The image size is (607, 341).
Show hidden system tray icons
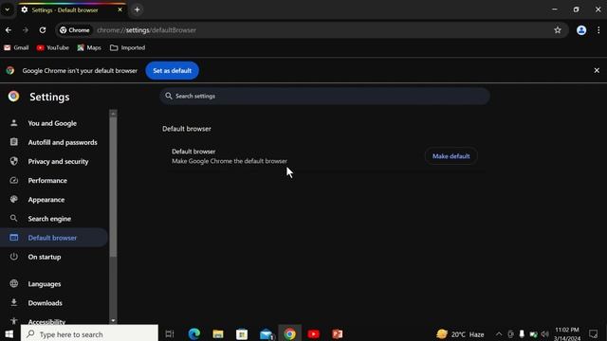pyautogui.click(x=499, y=334)
